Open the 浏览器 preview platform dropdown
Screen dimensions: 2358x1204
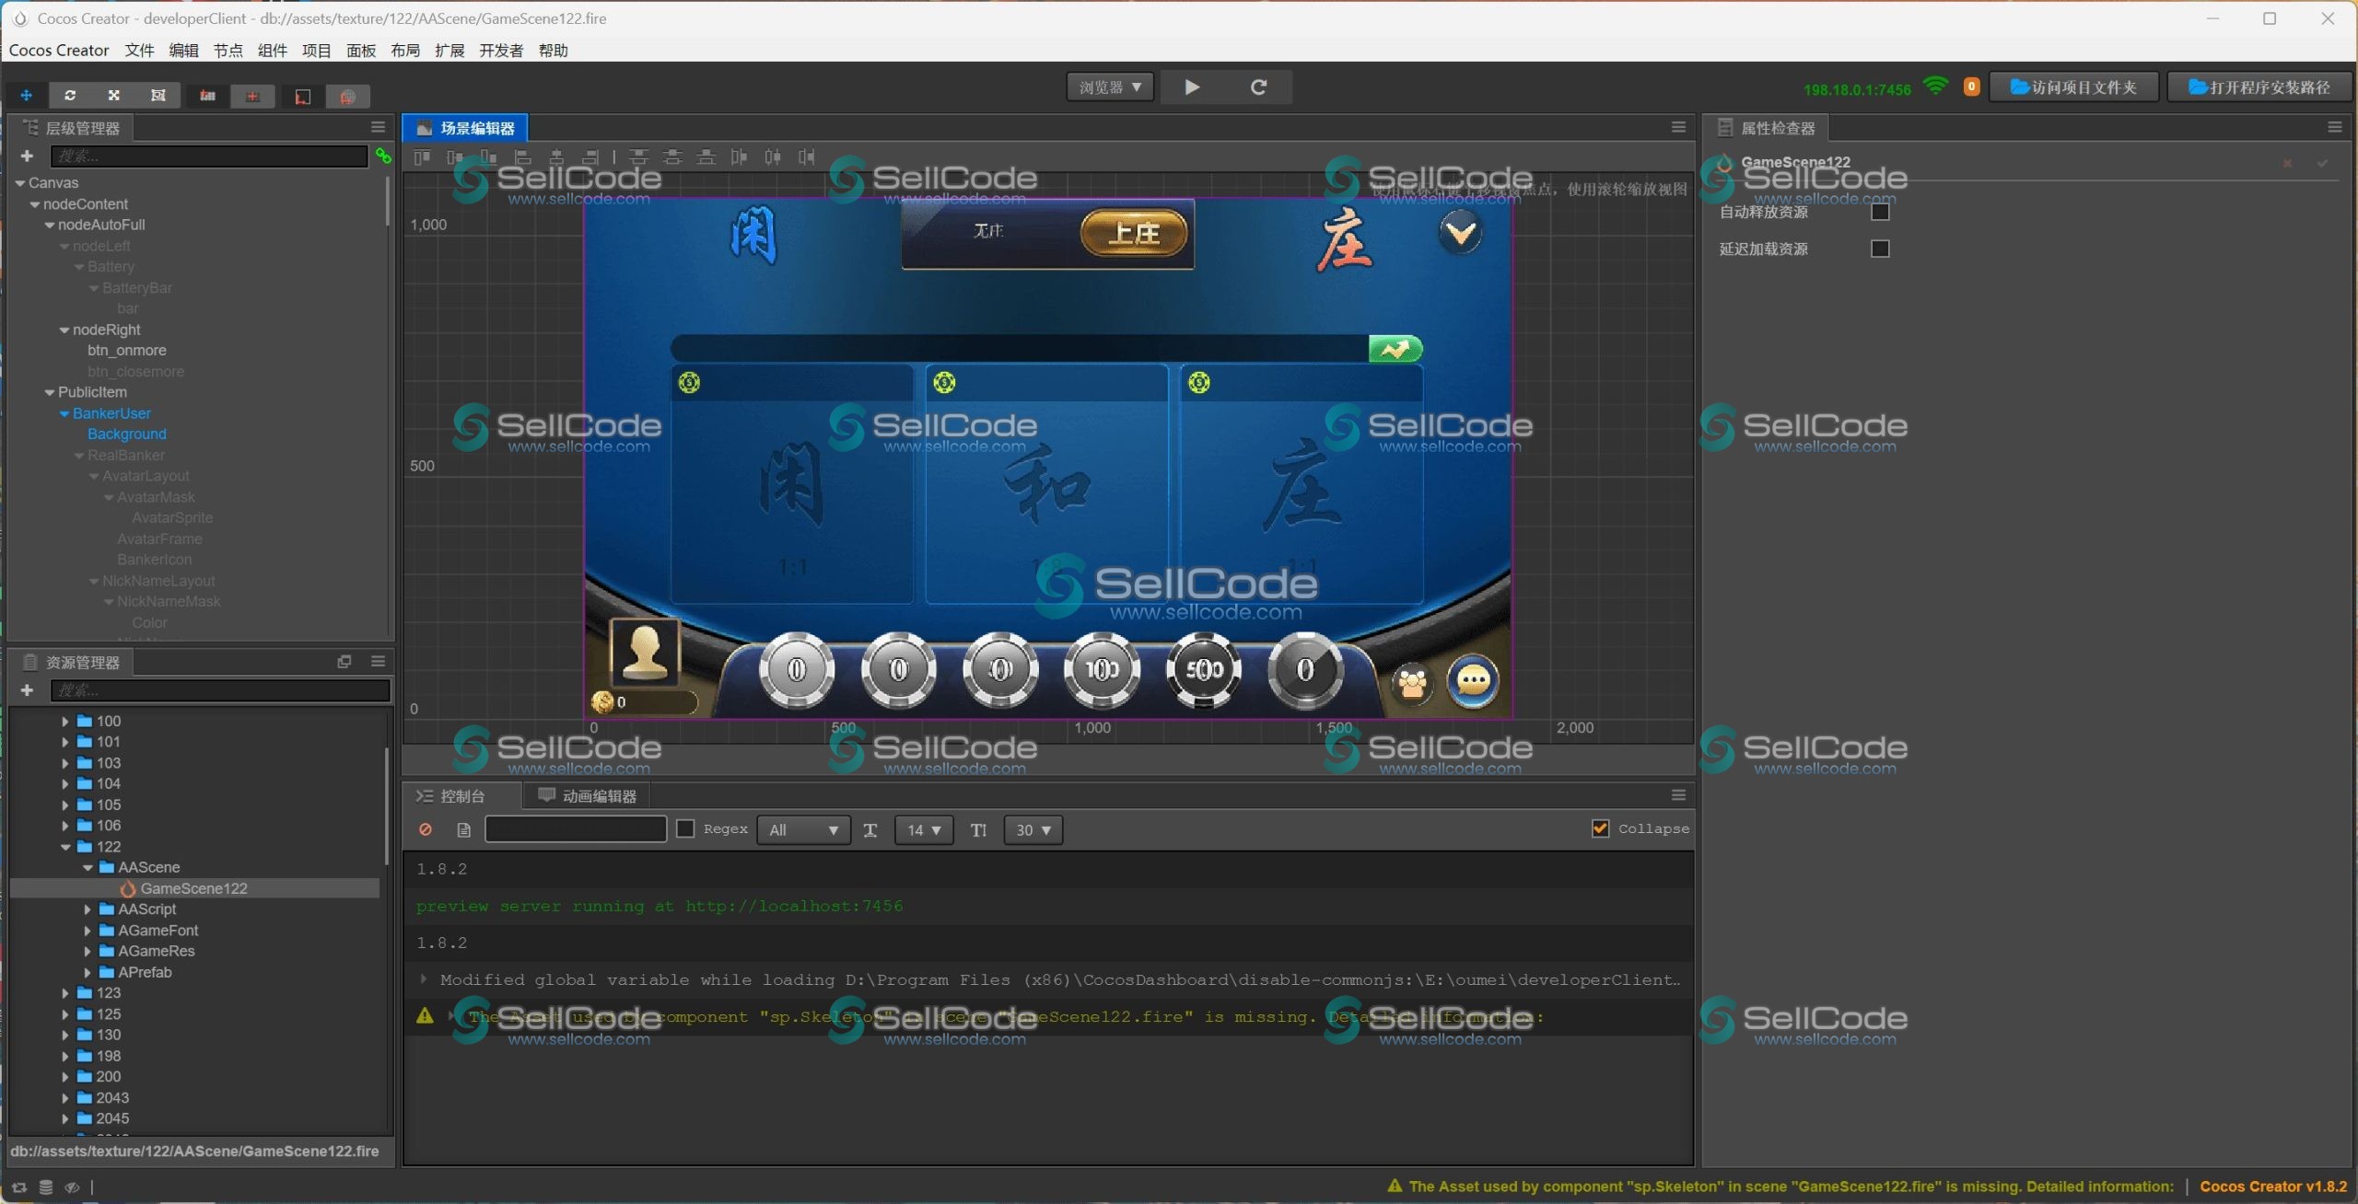pyautogui.click(x=1110, y=87)
